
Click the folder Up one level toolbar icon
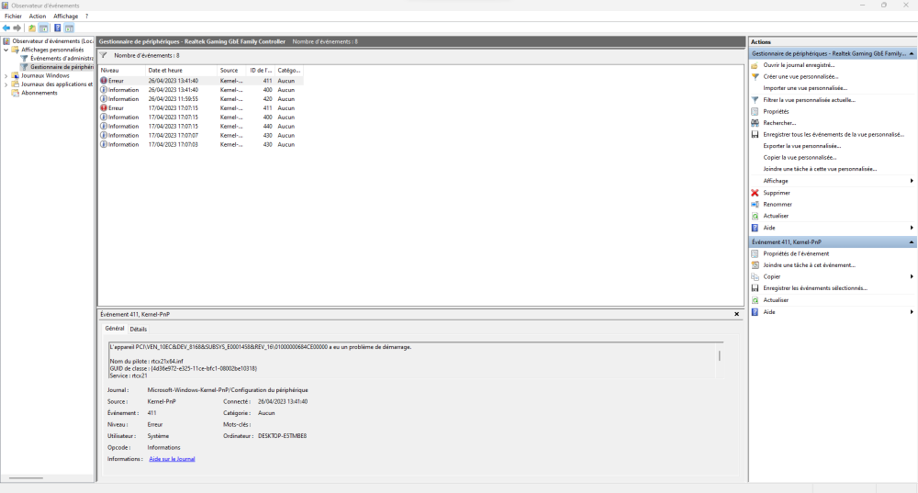pos(32,28)
